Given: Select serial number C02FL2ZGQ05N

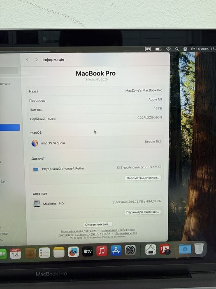Looking at the screenshot, I should pos(150,118).
